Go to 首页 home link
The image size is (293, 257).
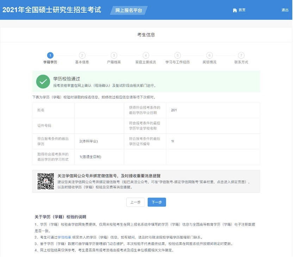click(x=239, y=10)
